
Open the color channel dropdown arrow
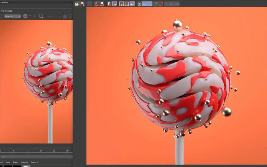click(30, 16)
